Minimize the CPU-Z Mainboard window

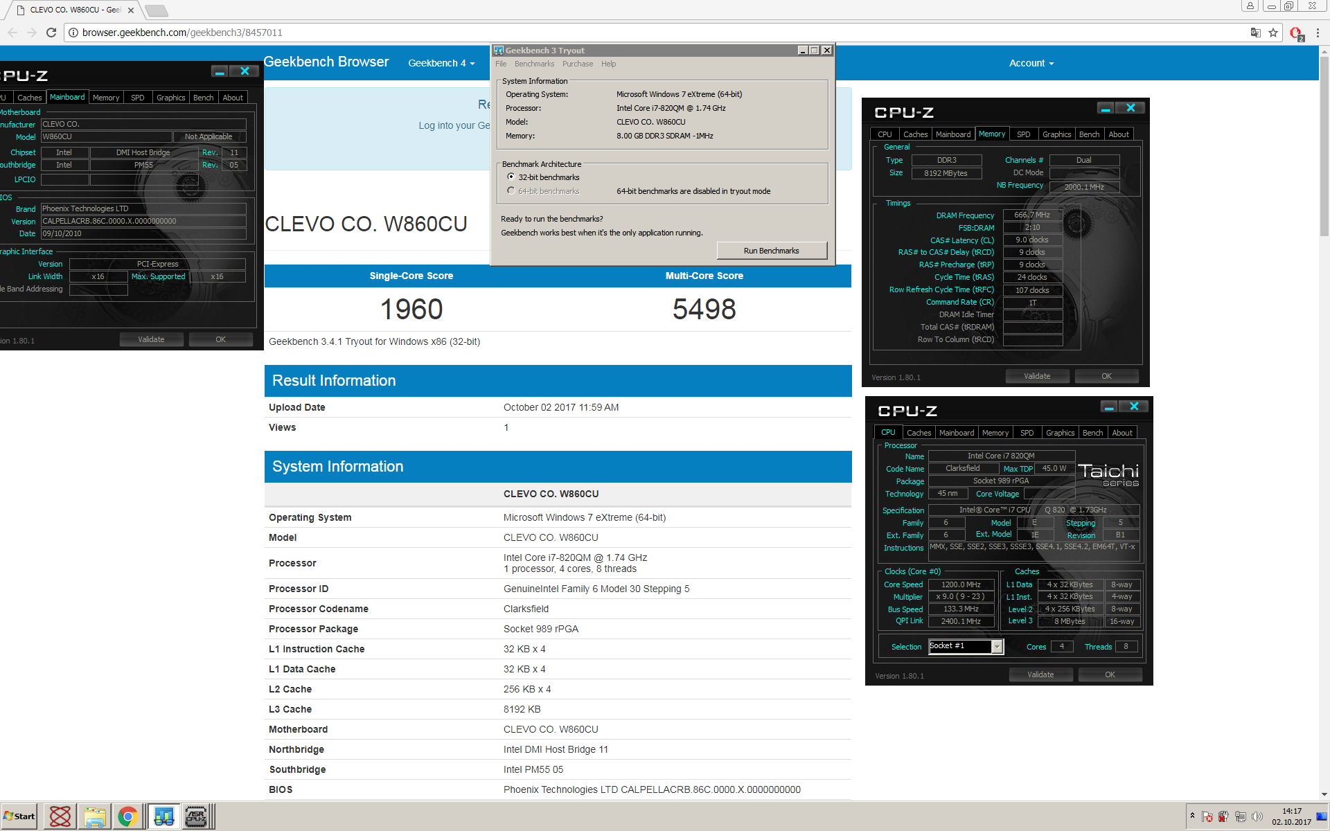[x=220, y=71]
